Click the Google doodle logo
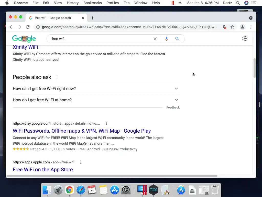 [x=24, y=39]
